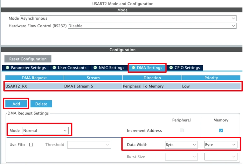This screenshot has height=167, width=244.
Task: Open Memory Data Width dropdown
Action: (x=221, y=145)
